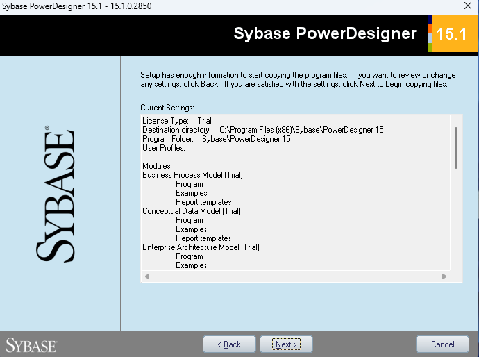Close the installer window

click(x=468, y=6)
